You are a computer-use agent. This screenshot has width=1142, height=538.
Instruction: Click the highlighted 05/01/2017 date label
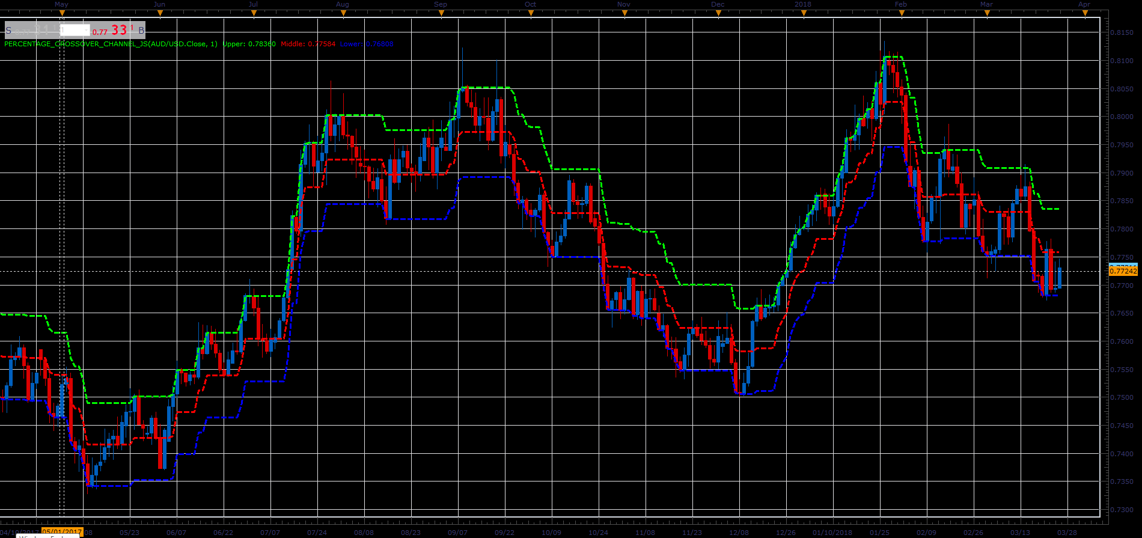[x=62, y=533]
